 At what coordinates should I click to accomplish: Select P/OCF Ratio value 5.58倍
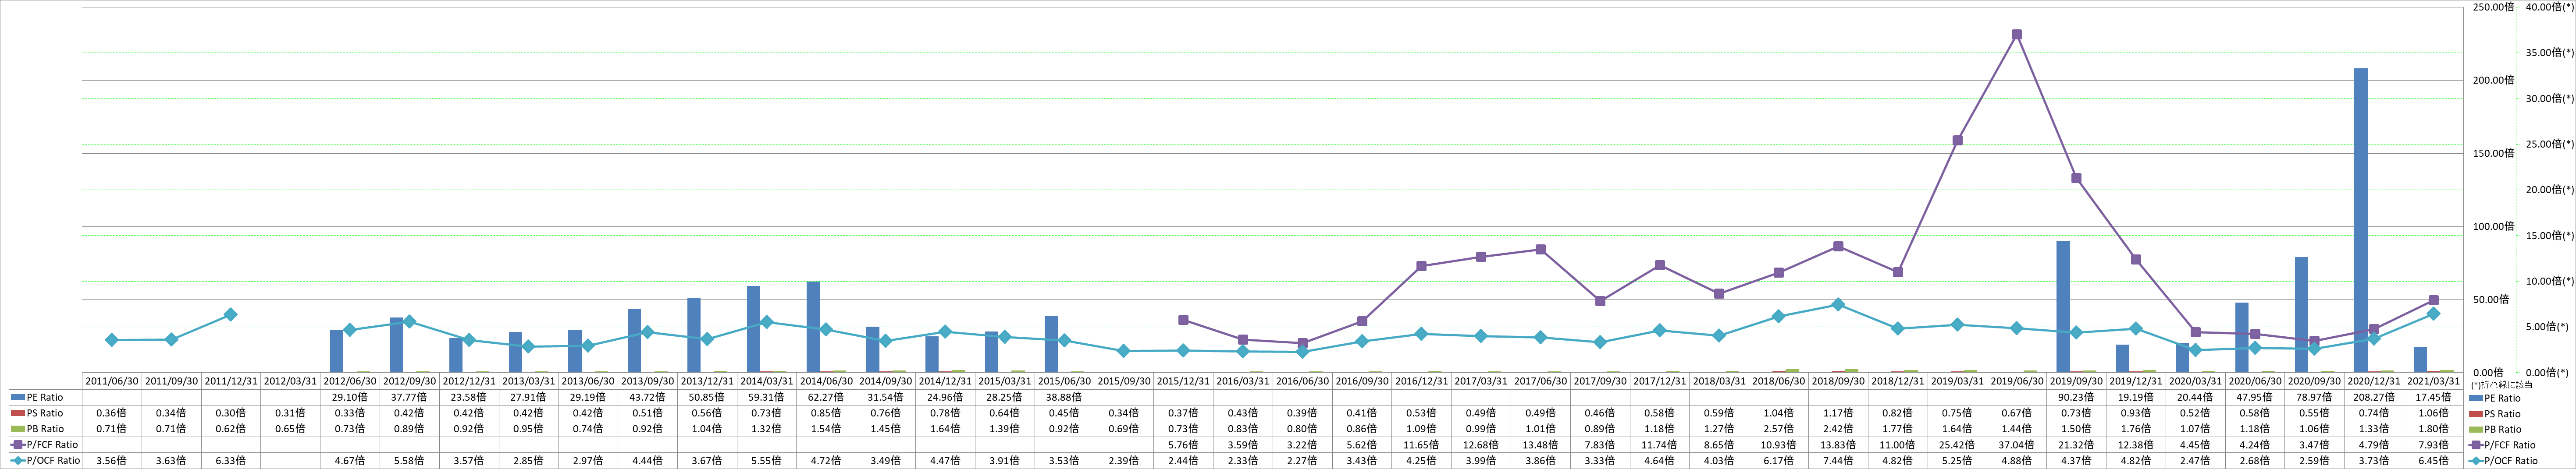pos(410,461)
